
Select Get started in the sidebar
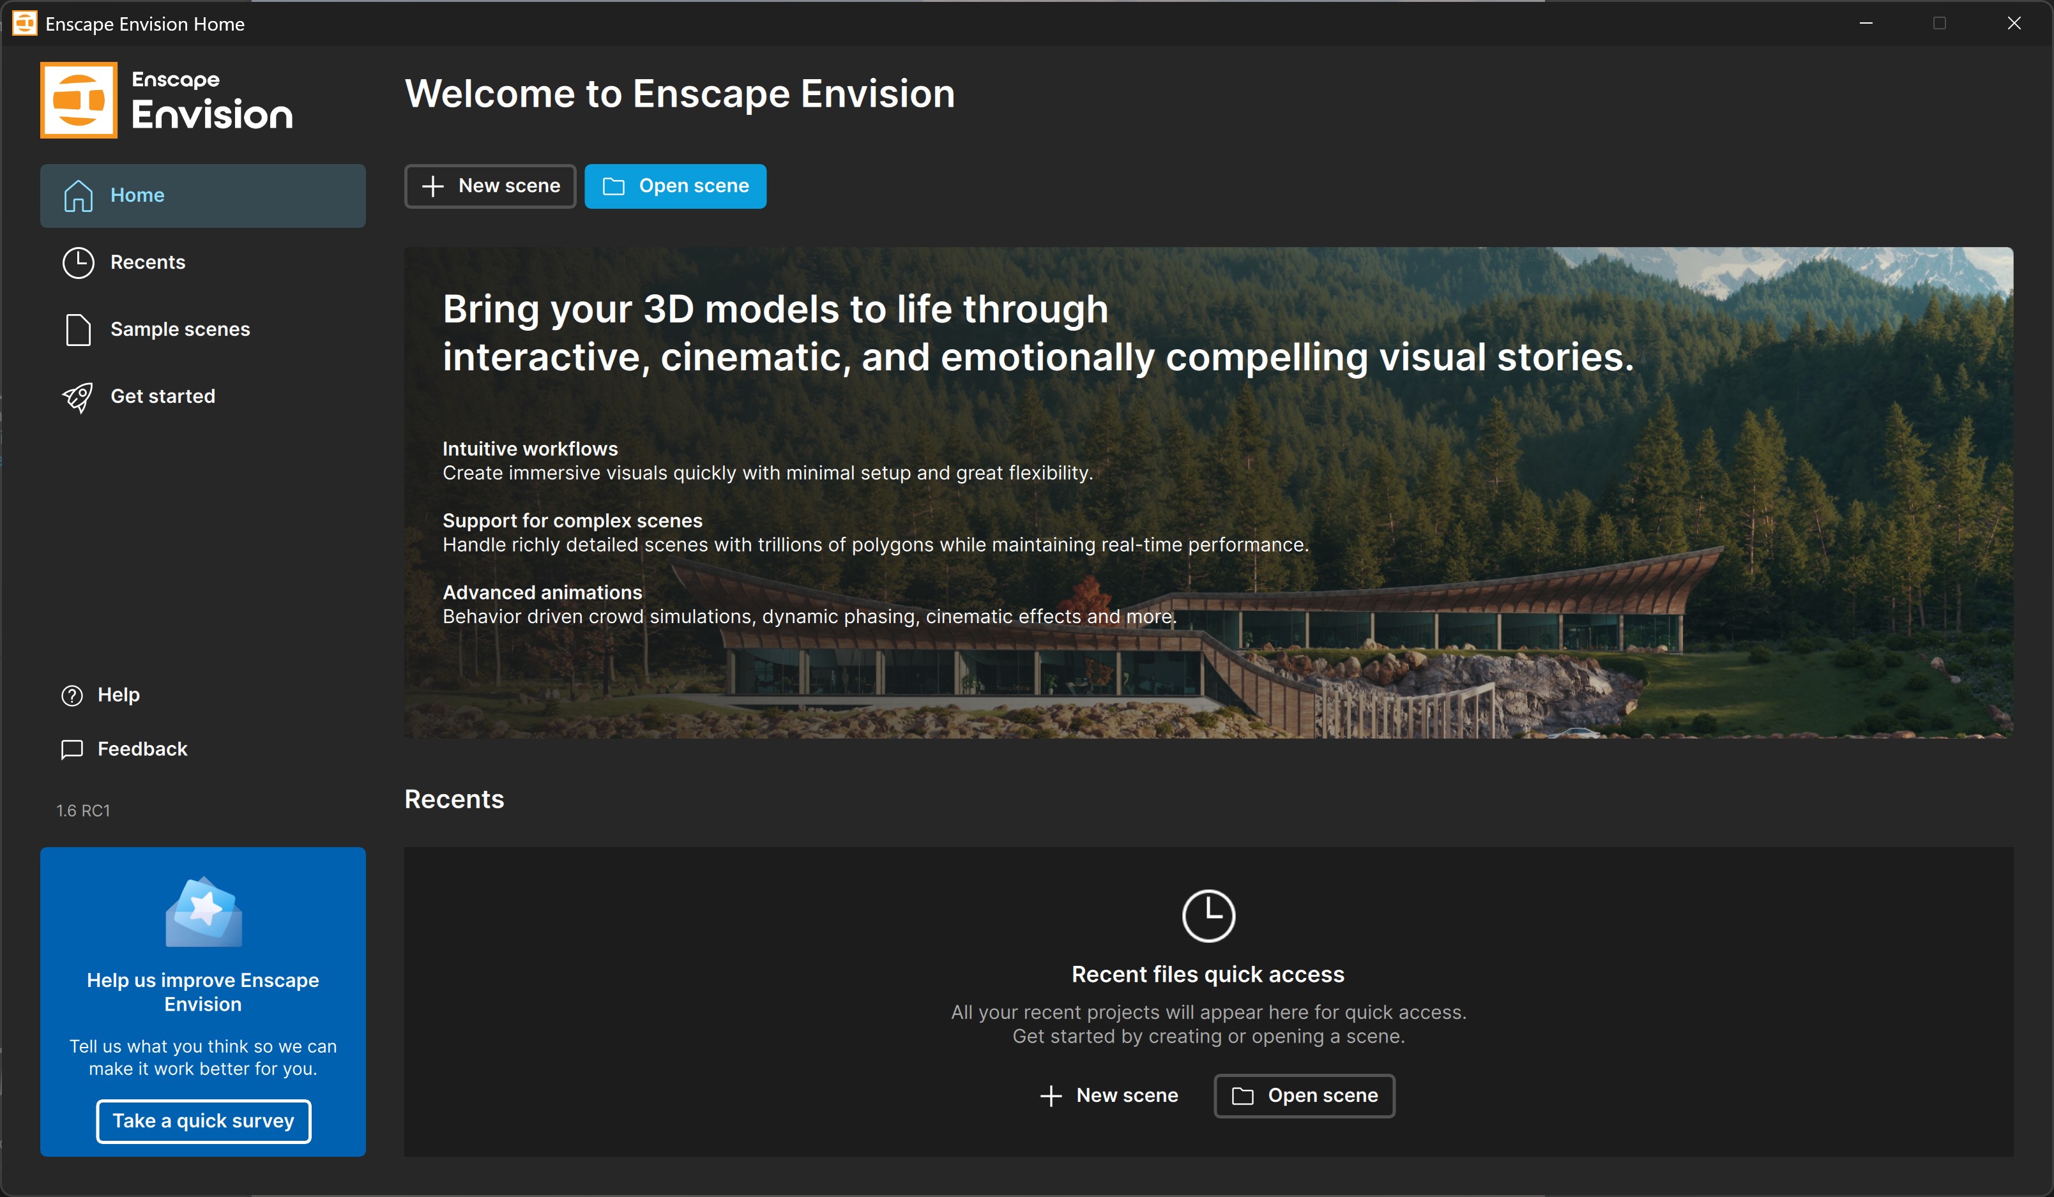(x=203, y=397)
